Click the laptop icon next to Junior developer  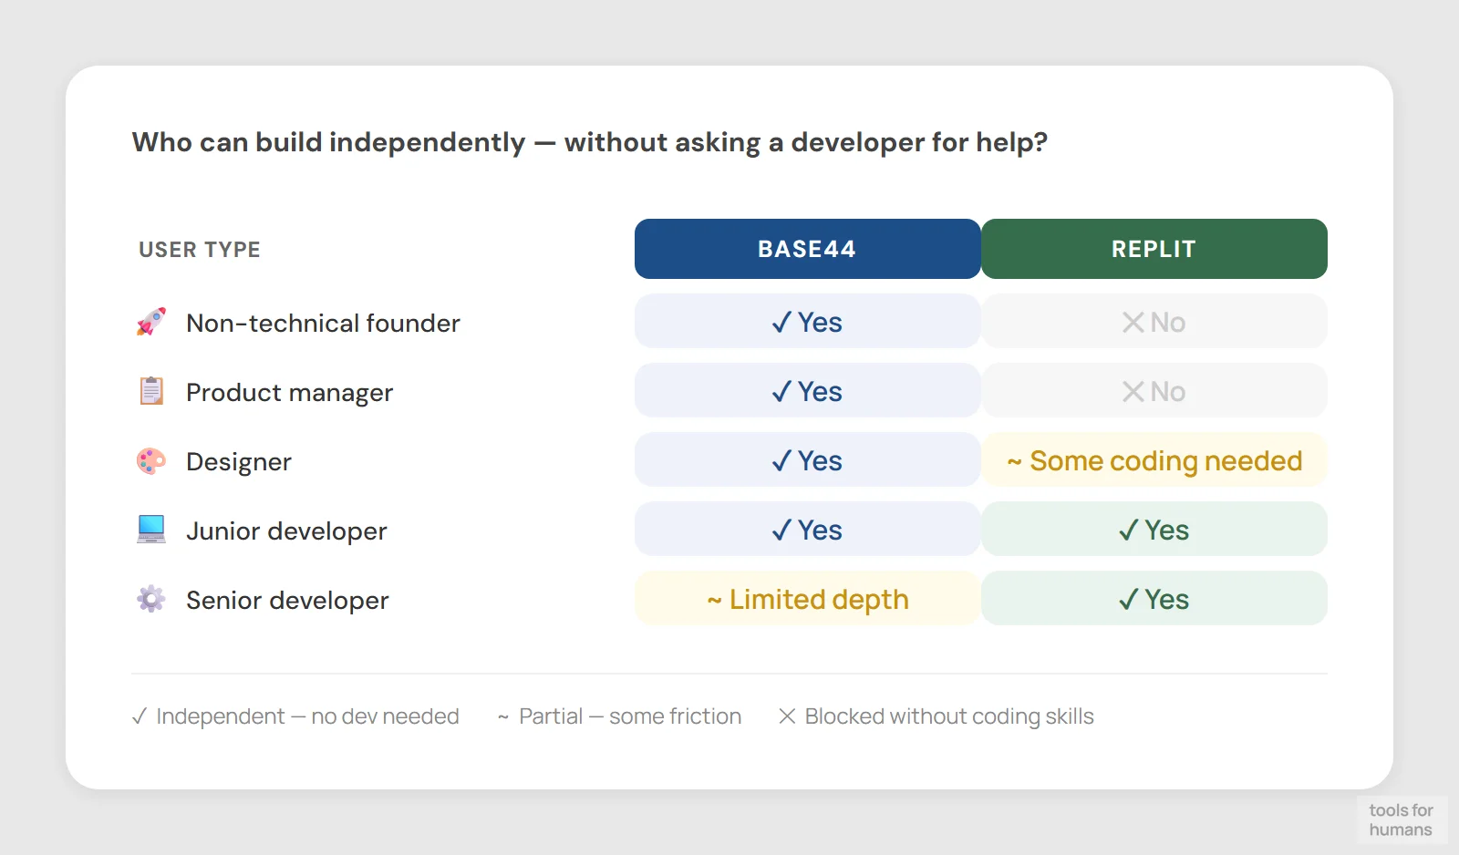pos(151,530)
